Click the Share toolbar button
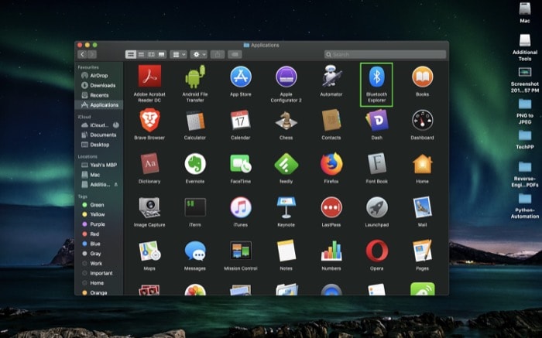542x338 pixels. (x=218, y=54)
